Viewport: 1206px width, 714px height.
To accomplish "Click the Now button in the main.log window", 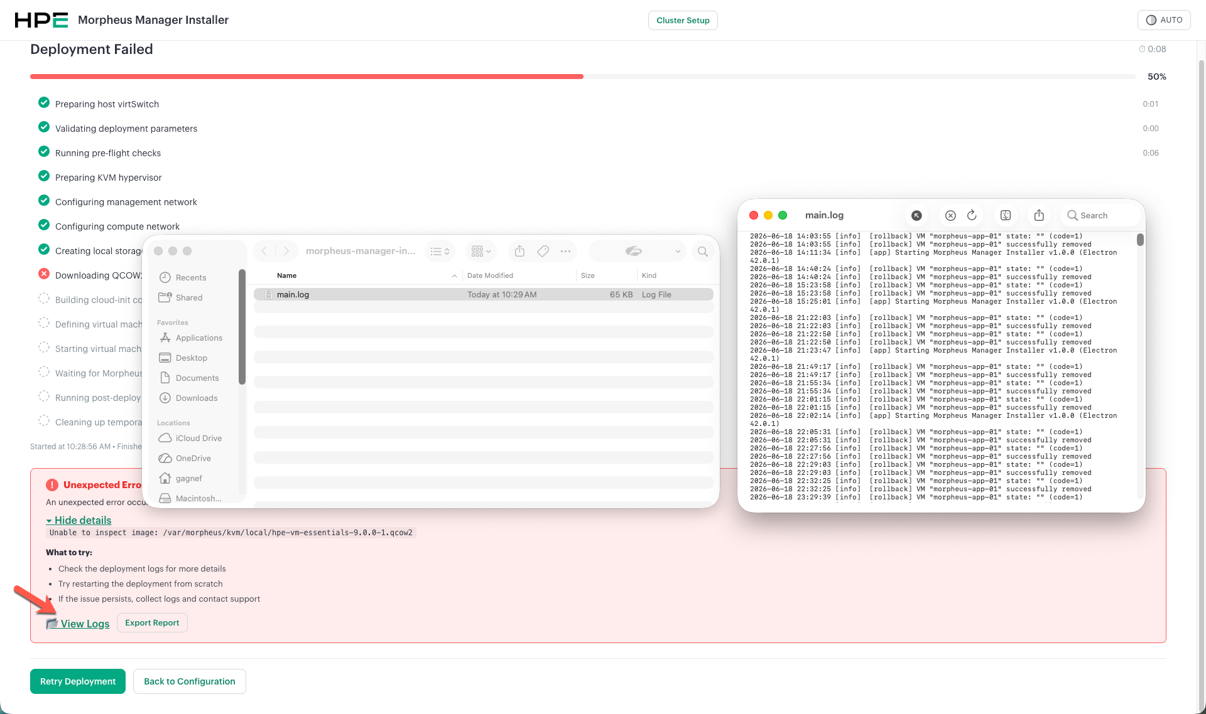I will 917,215.
